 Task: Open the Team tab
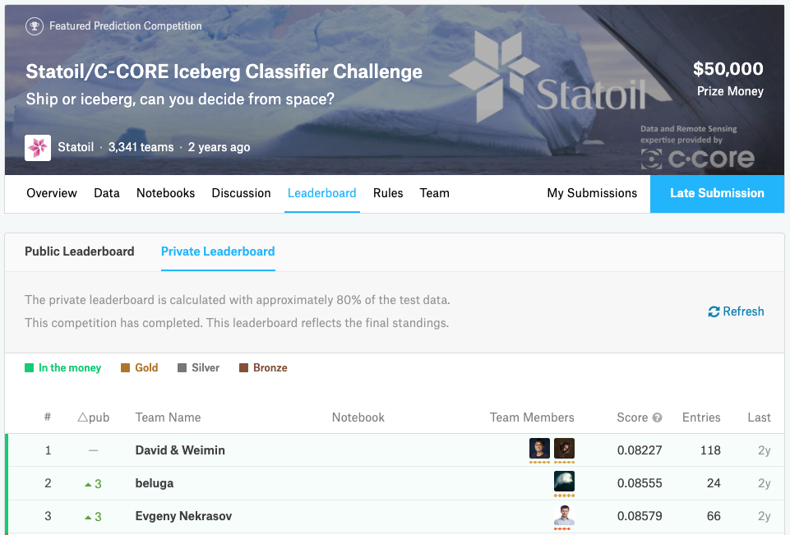(x=434, y=193)
